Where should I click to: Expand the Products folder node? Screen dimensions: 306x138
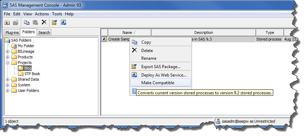7,57
